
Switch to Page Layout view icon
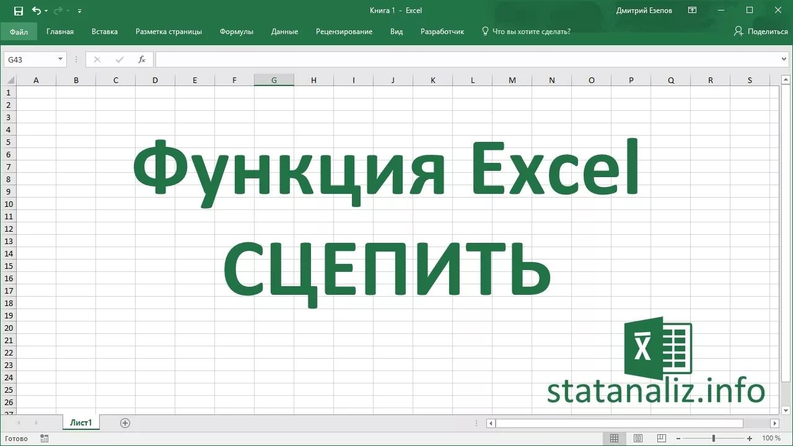click(638, 439)
